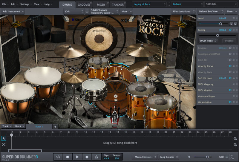Stop playback with the stop button
The height and width of the screenshot is (162, 239).
tap(68, 157)
